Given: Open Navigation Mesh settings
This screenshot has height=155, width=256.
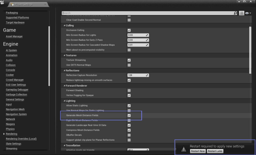Looking at the screenshot, I should click(15, 109).
